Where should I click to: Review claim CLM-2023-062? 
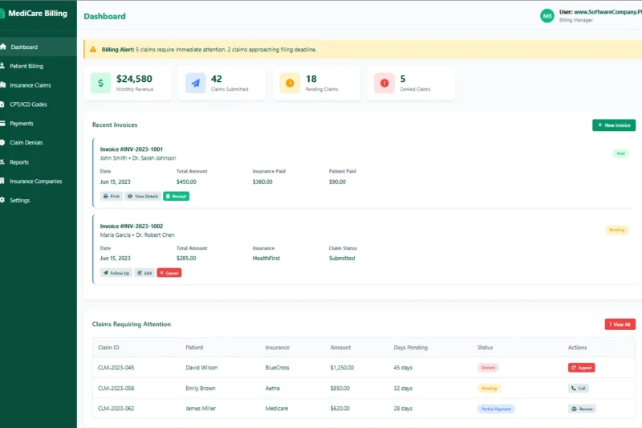click(582, 409)
